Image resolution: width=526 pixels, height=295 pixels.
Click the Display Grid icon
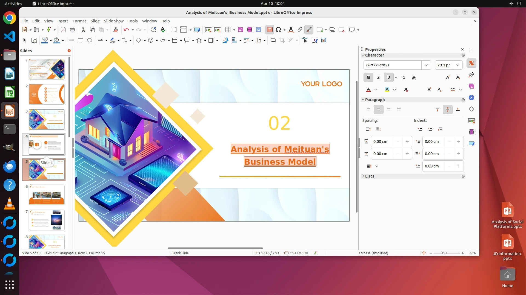tap(174, 30)
